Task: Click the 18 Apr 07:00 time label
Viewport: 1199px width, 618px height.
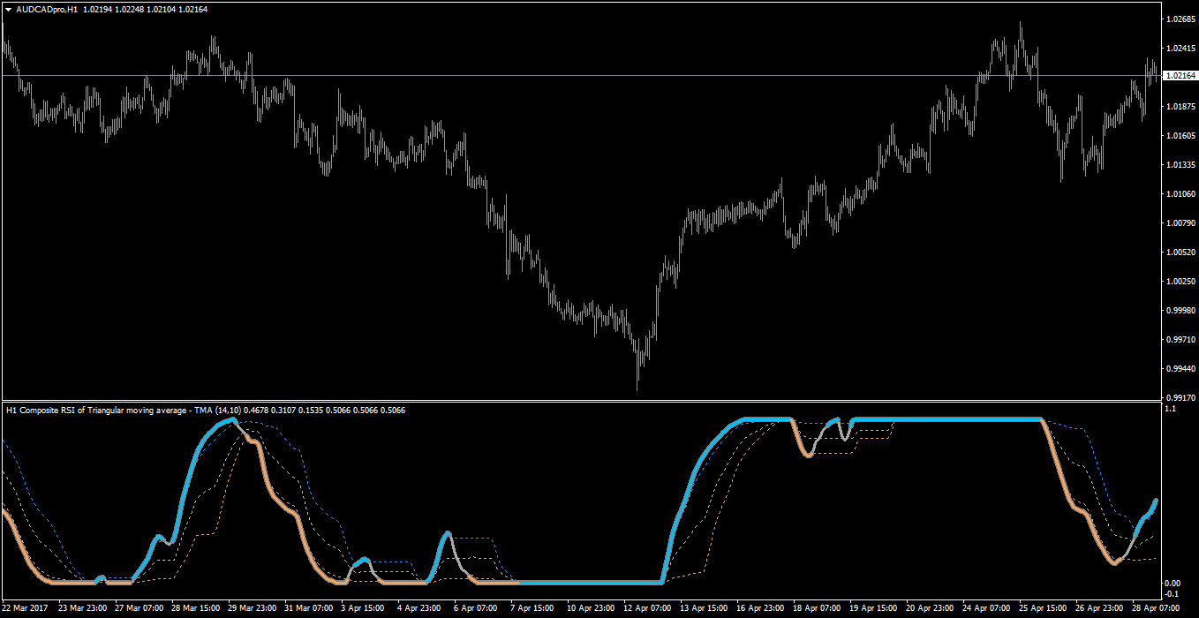Action: pos(816,608)
